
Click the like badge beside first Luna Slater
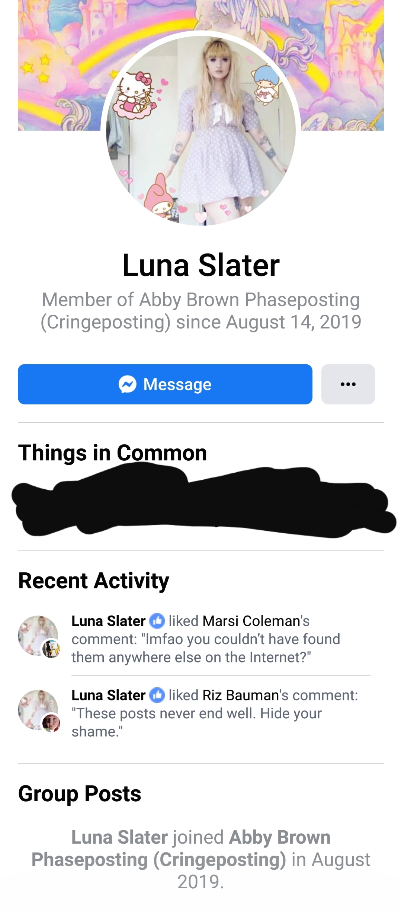[x=157, y=621]
